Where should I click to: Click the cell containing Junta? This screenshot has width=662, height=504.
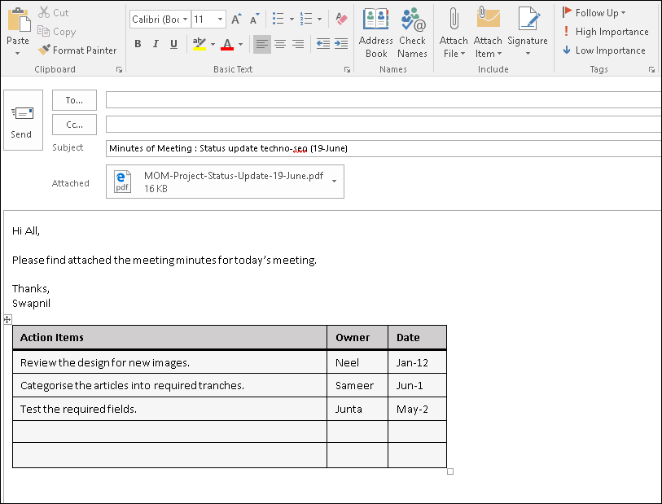click(x=357, y=409)
